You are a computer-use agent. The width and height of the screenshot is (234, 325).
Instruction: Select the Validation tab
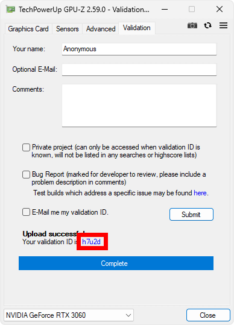[137, 28]
